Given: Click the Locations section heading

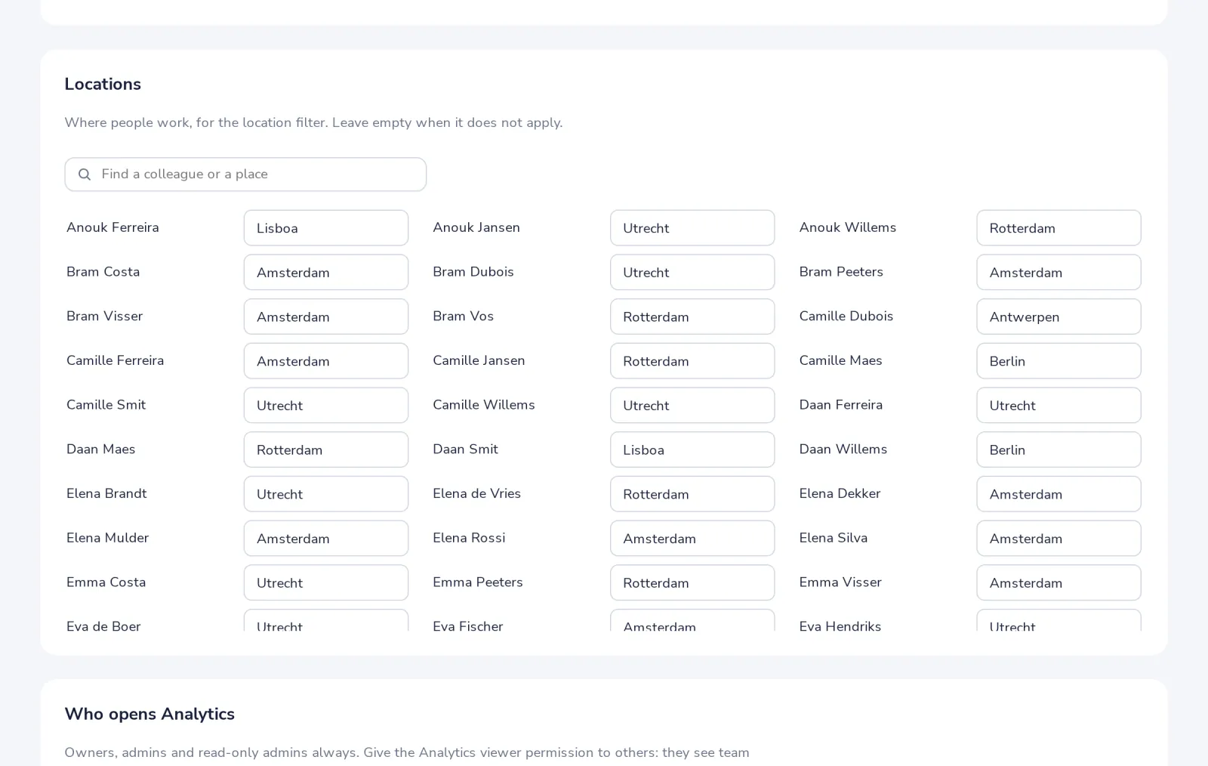Looking at the screenshot, I should [x=103, y=84].
